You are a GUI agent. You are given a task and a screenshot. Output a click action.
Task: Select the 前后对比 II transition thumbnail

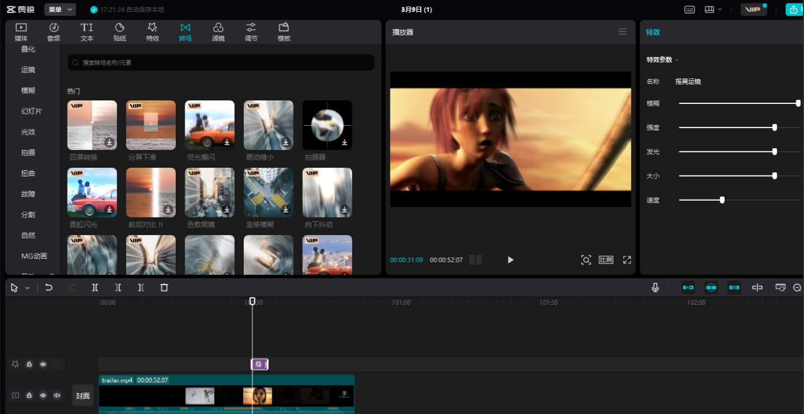coord(151,193)
